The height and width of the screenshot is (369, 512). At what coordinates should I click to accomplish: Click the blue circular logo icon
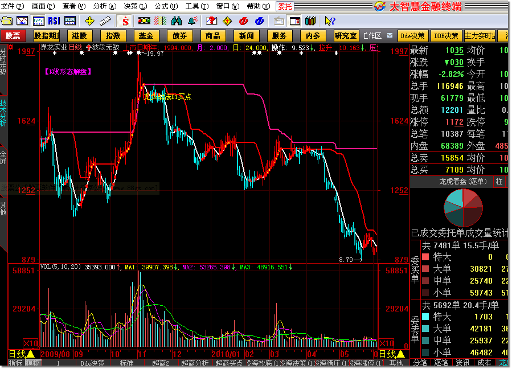pyautogui.click(x=260, y=21)
